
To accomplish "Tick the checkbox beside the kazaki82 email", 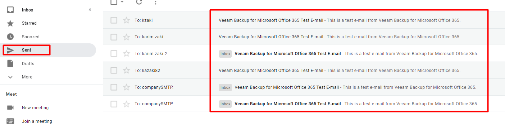I will click(114, 70).
